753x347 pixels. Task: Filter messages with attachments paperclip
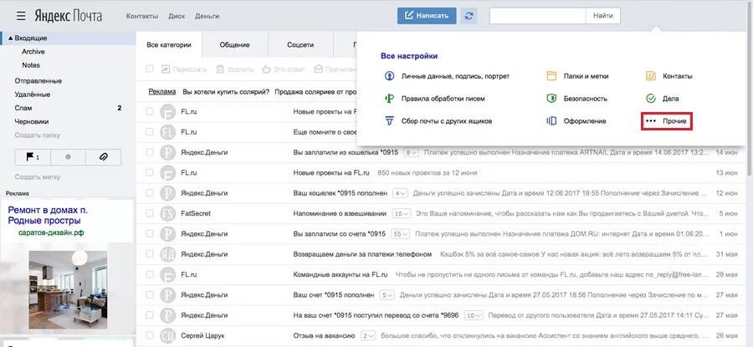(103, 157)
